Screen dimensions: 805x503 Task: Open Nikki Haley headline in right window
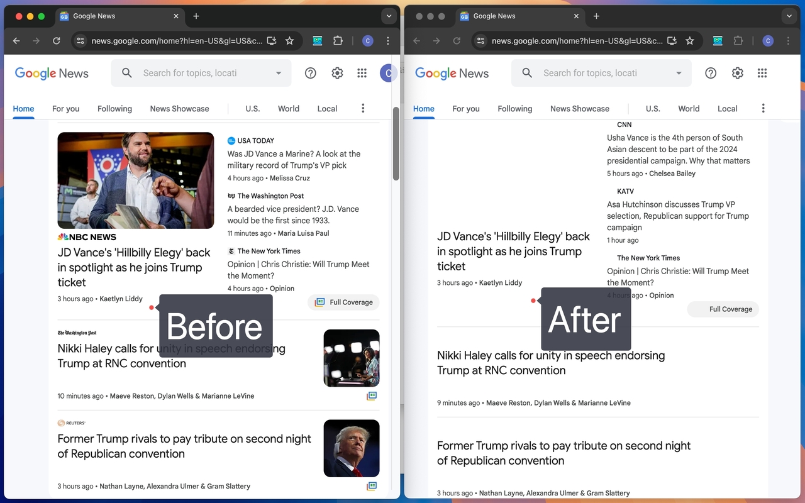coord(551,363)
